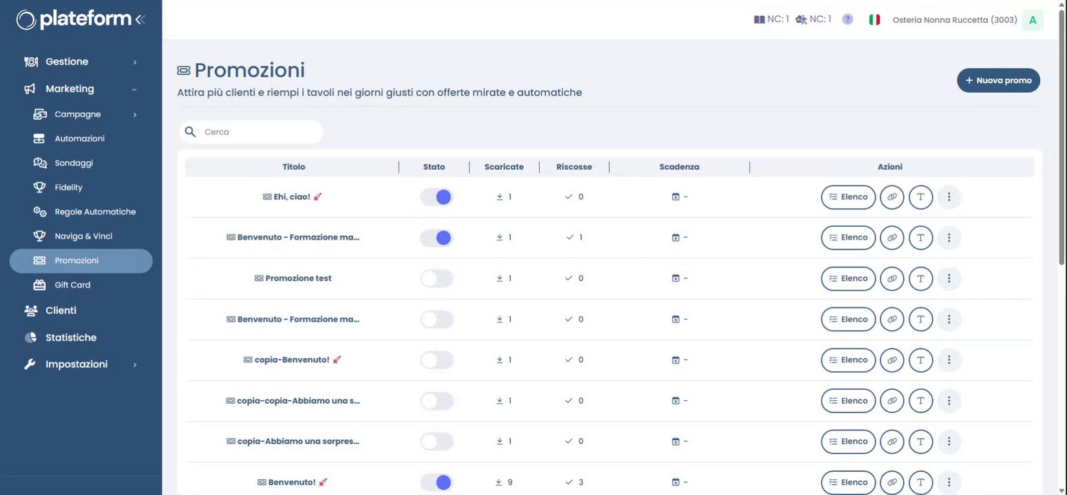Viewport: 1067px width, 495px height.
Task: Collapse the sidebar with double-chevron icon
Action: coord(140,19)
